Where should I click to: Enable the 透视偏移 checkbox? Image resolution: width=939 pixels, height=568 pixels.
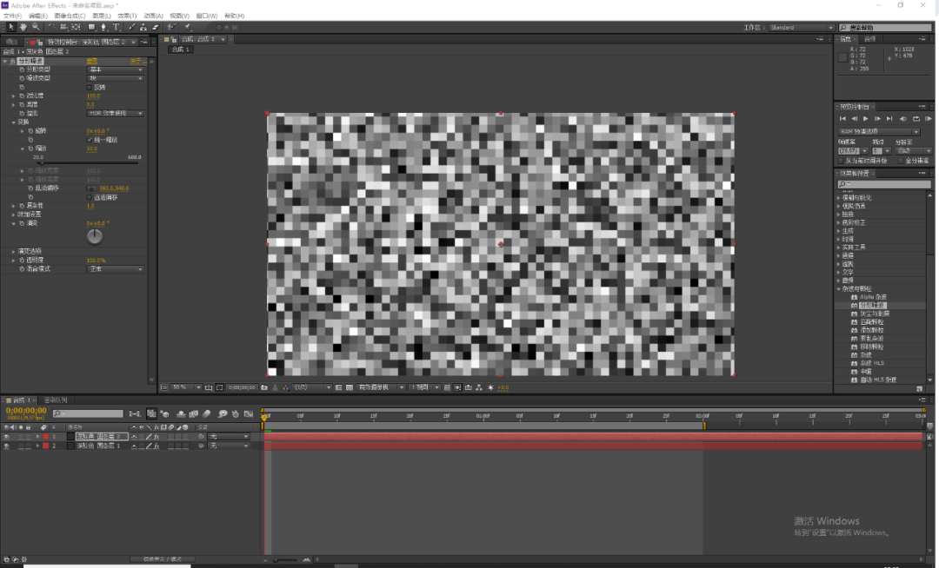[x=90, y=197]
